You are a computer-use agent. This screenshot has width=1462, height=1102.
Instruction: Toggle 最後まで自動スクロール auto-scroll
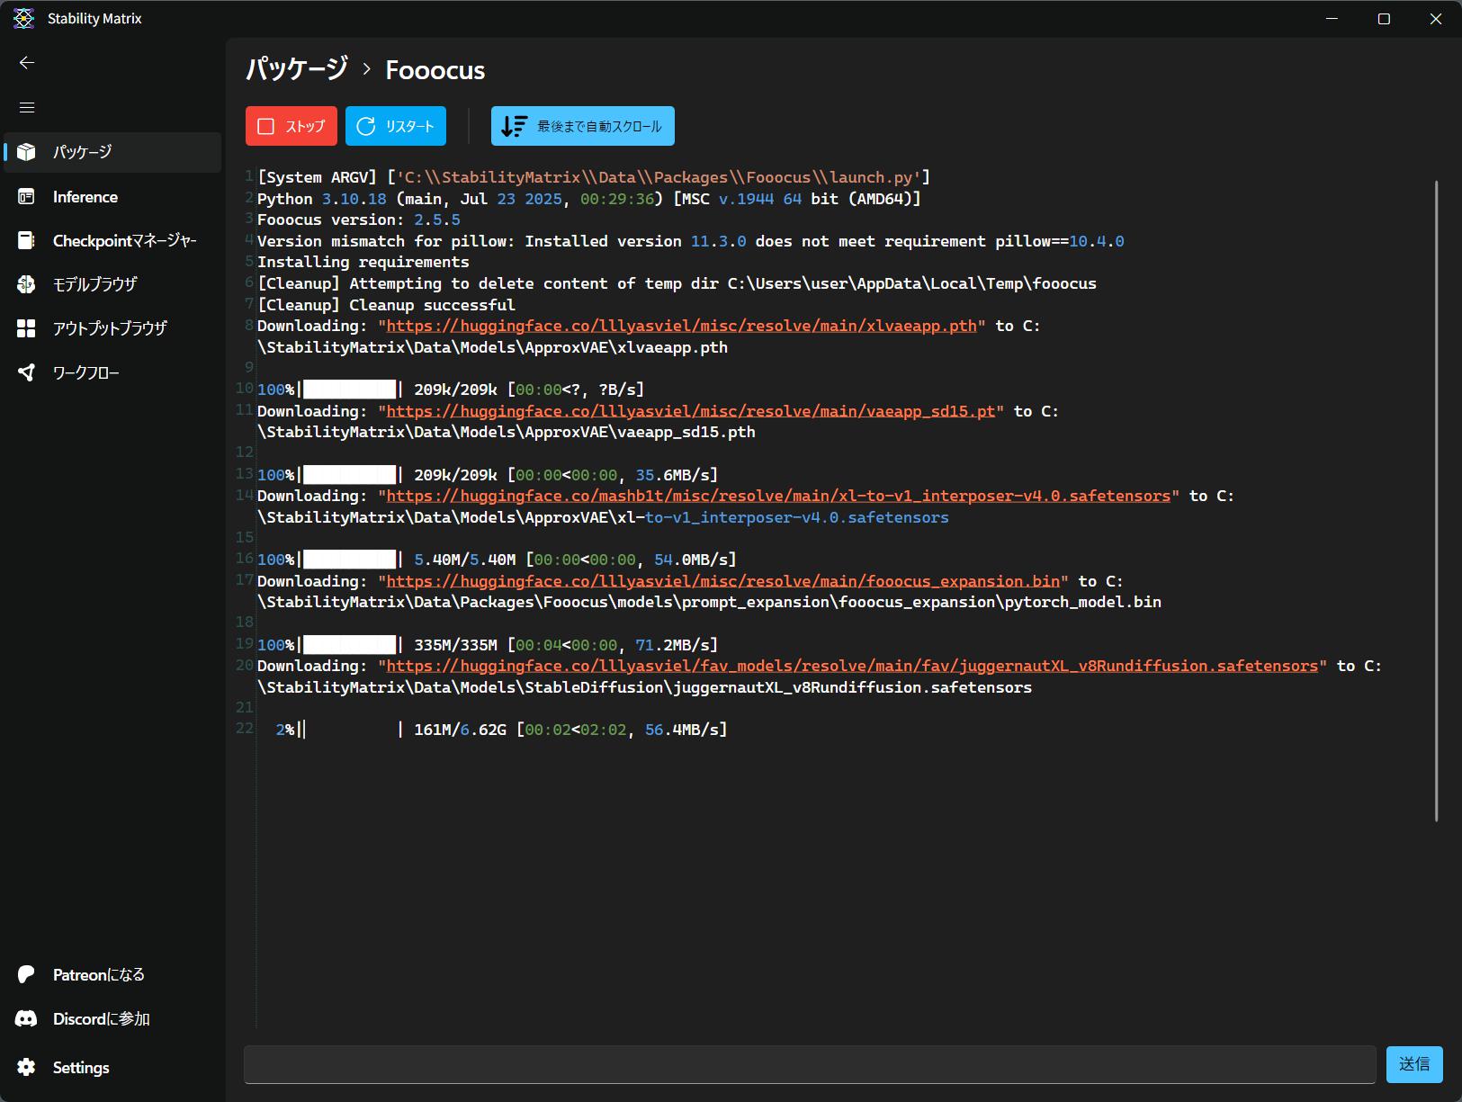click(582, 126)
